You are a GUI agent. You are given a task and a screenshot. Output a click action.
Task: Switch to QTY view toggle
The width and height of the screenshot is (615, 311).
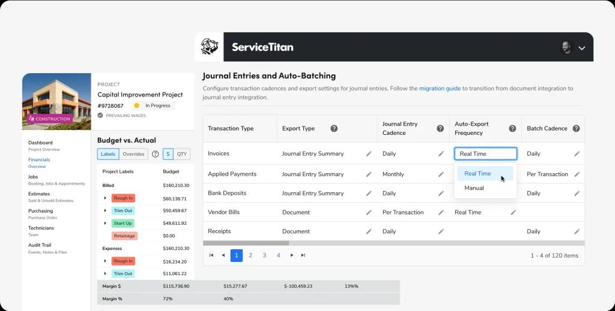coord(182,154)
